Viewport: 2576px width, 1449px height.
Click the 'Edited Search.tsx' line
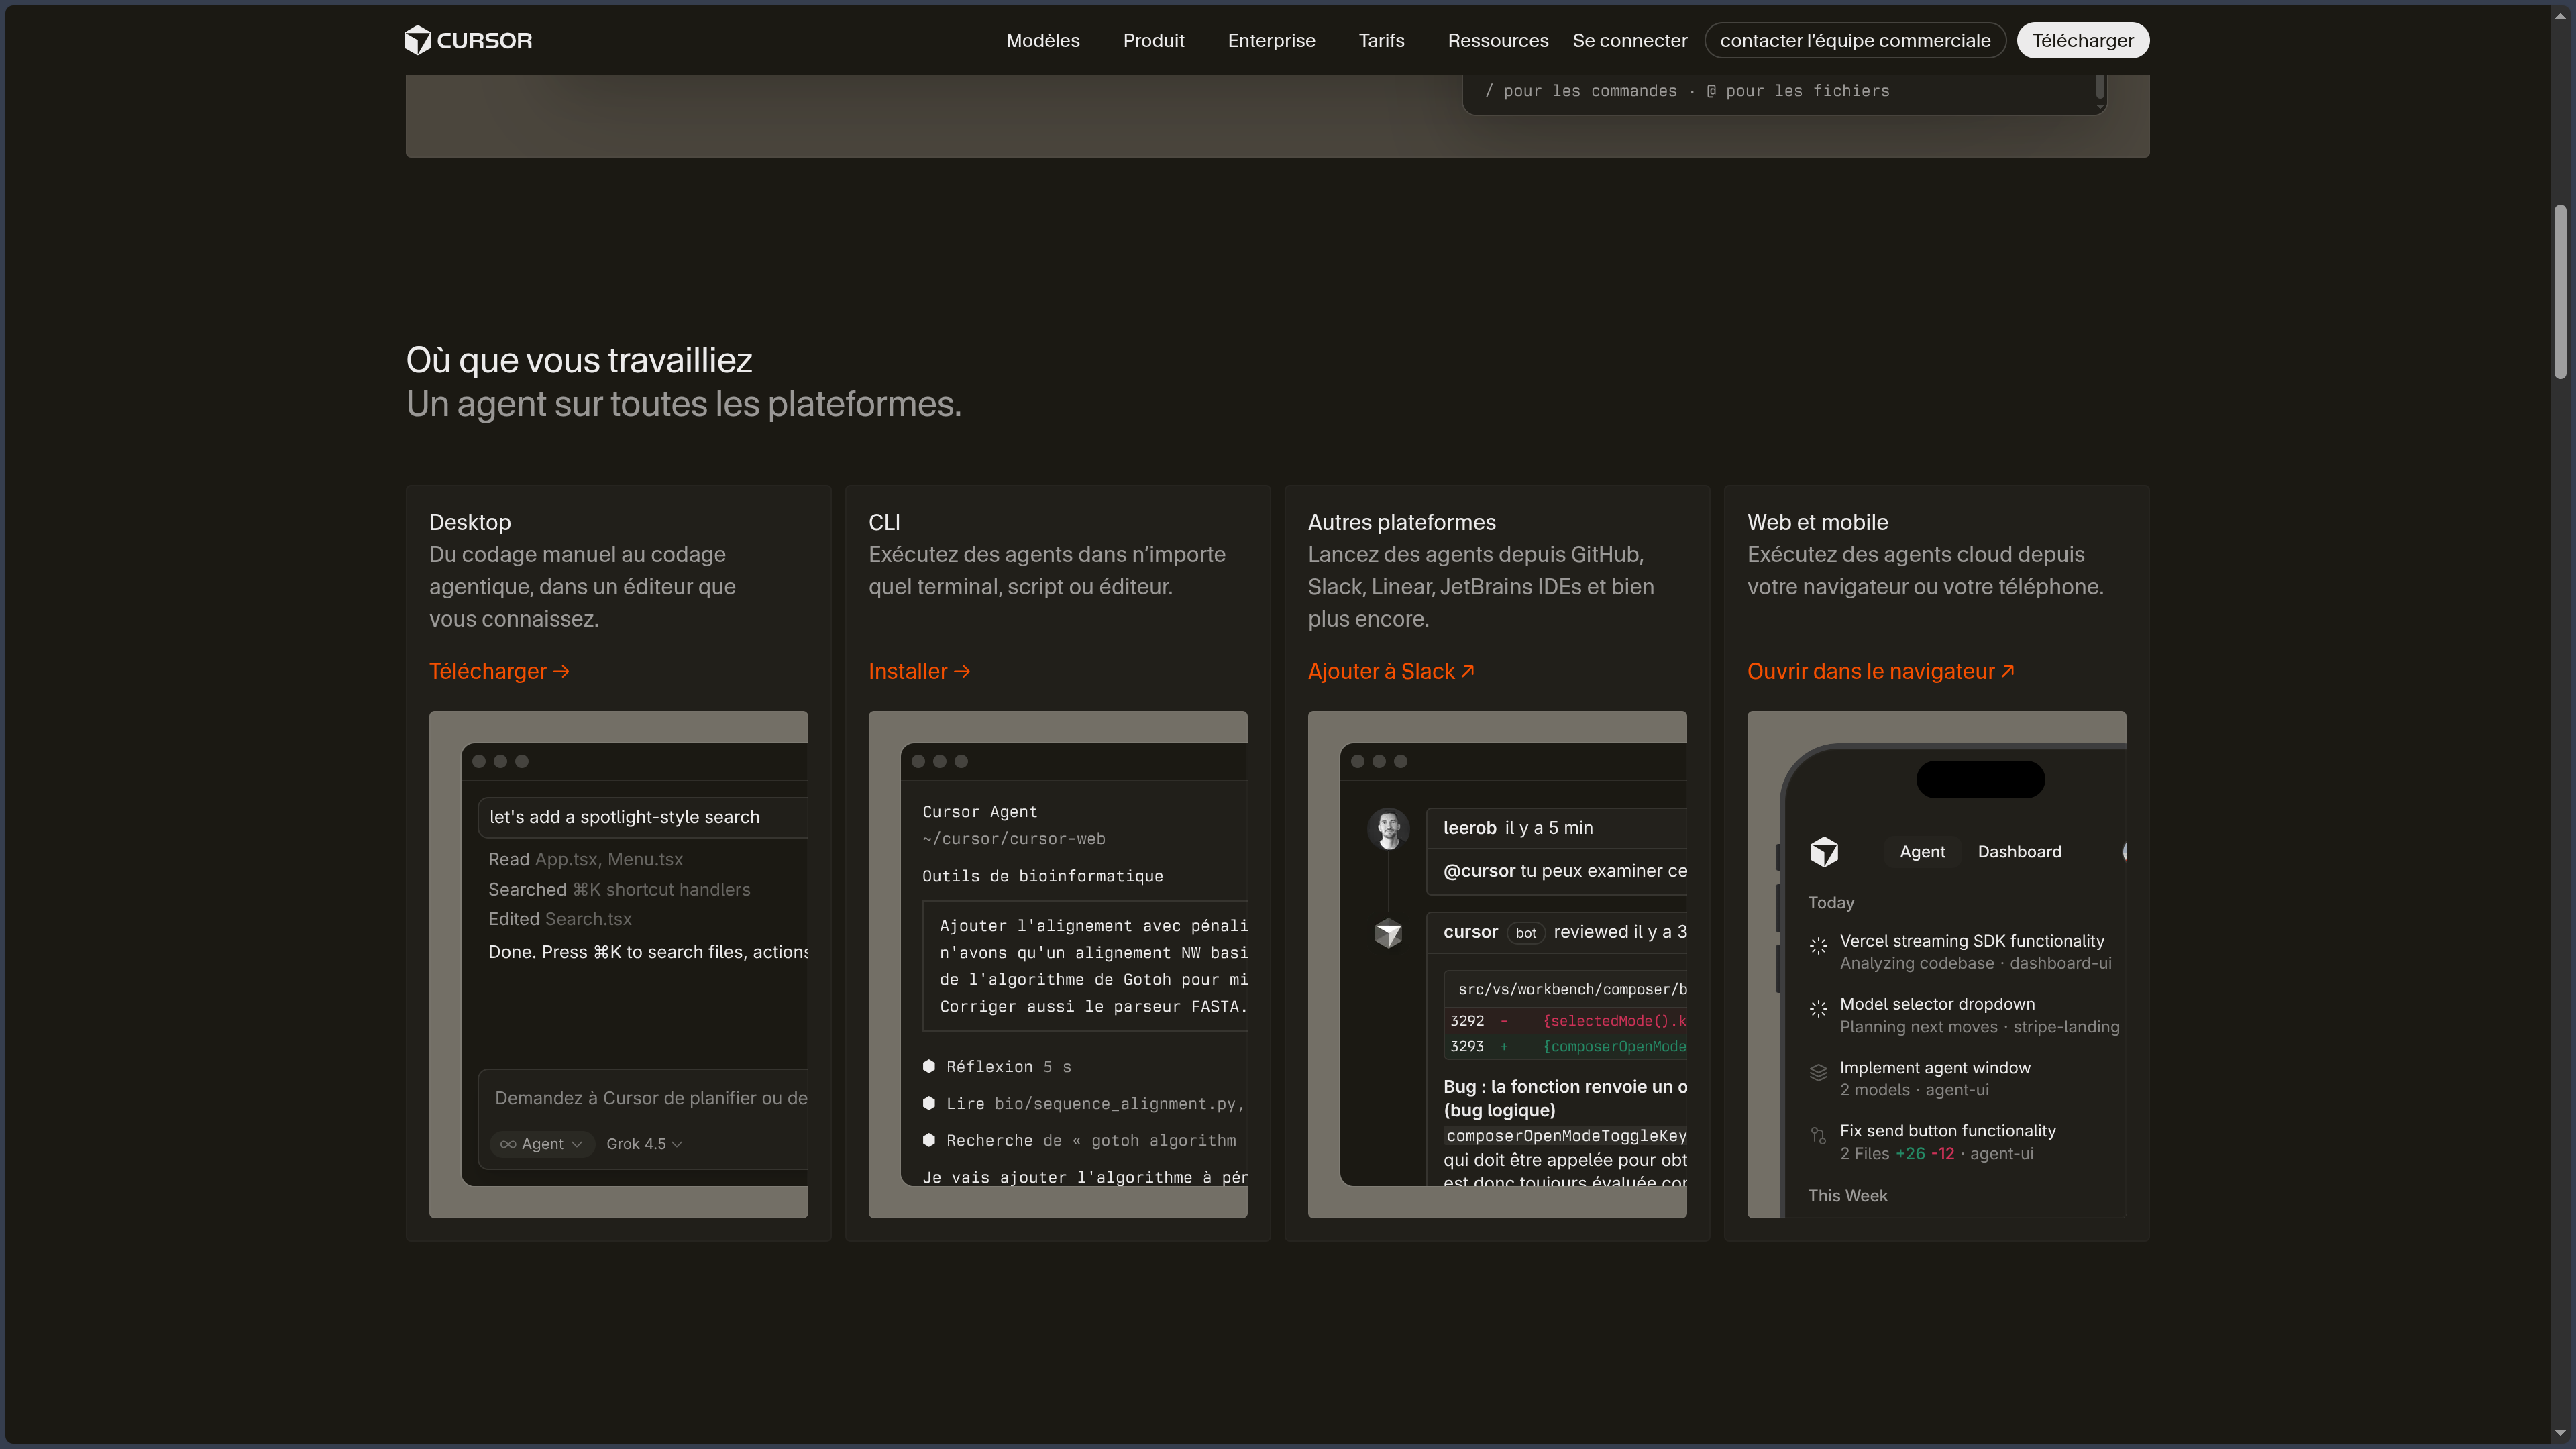click(x=559, y=919)
